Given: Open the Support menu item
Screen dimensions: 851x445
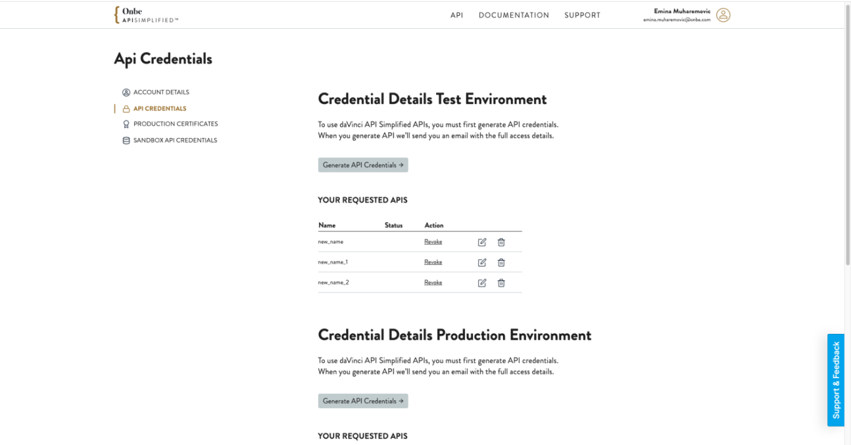Looking at the screenshot, I should point(582,15).
